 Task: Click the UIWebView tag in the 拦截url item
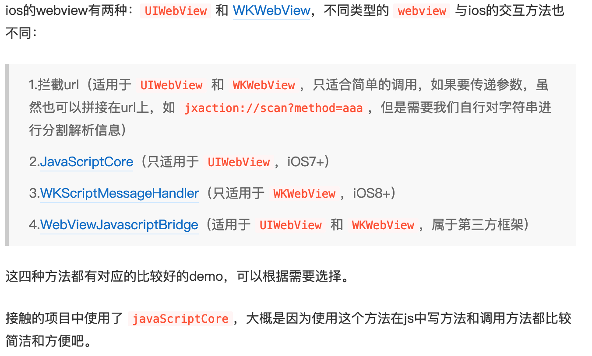[171, 85]
